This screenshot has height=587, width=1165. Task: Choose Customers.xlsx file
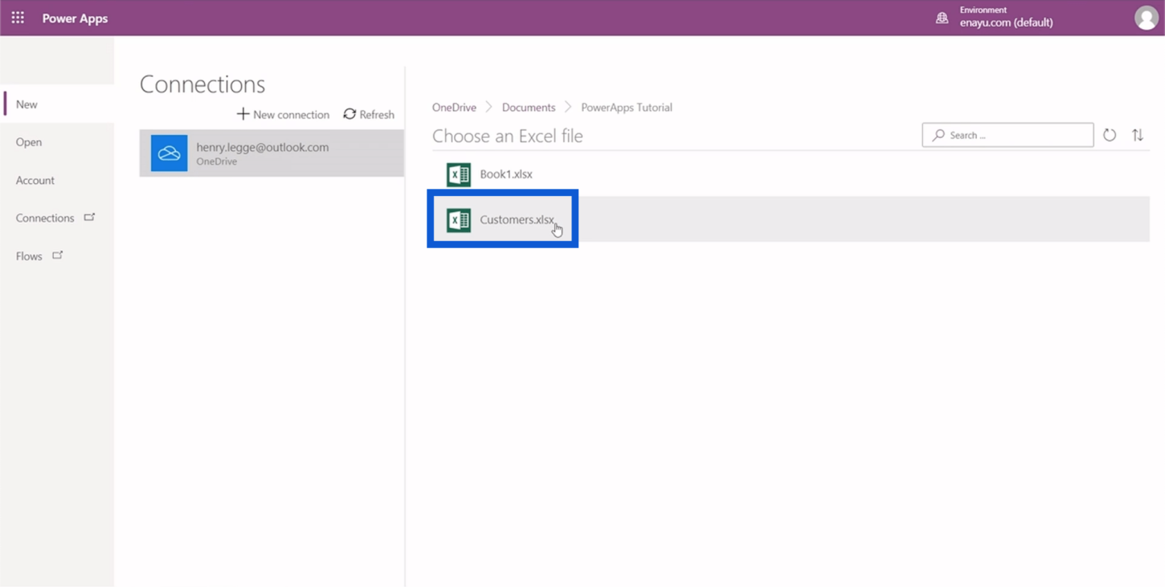click(791, 219)
